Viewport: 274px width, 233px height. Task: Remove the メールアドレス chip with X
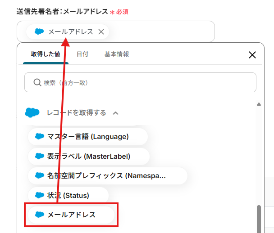coord(101,32)
